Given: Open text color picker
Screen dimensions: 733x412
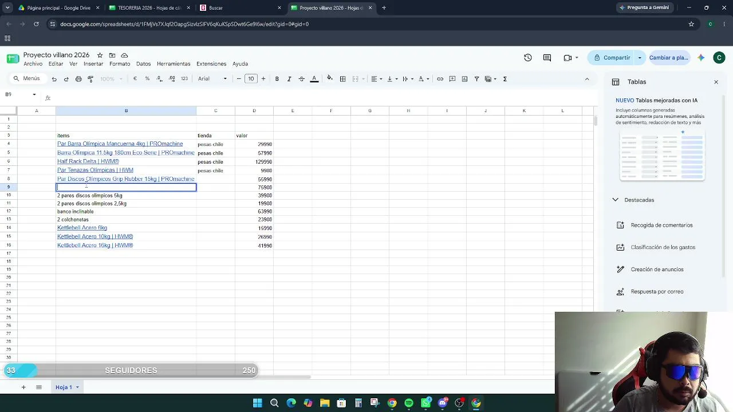Looking at the screenshot, I should (x=314, y=79).
